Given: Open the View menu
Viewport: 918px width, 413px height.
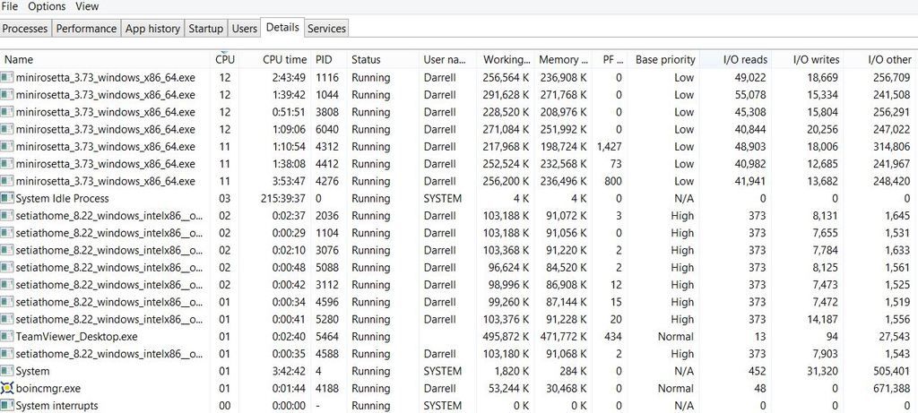Looking at the screenshot, I should click(x=87, y=6).
